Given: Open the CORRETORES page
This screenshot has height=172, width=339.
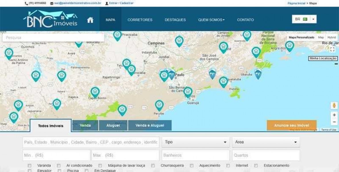Looking at the screenshot, I should coord(140,20).
